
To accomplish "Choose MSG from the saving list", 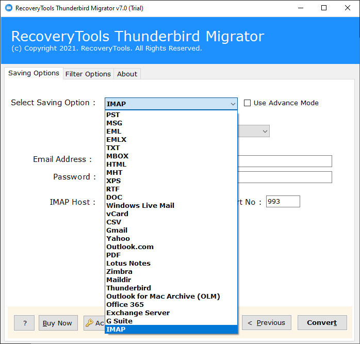I will pos(171,123).
